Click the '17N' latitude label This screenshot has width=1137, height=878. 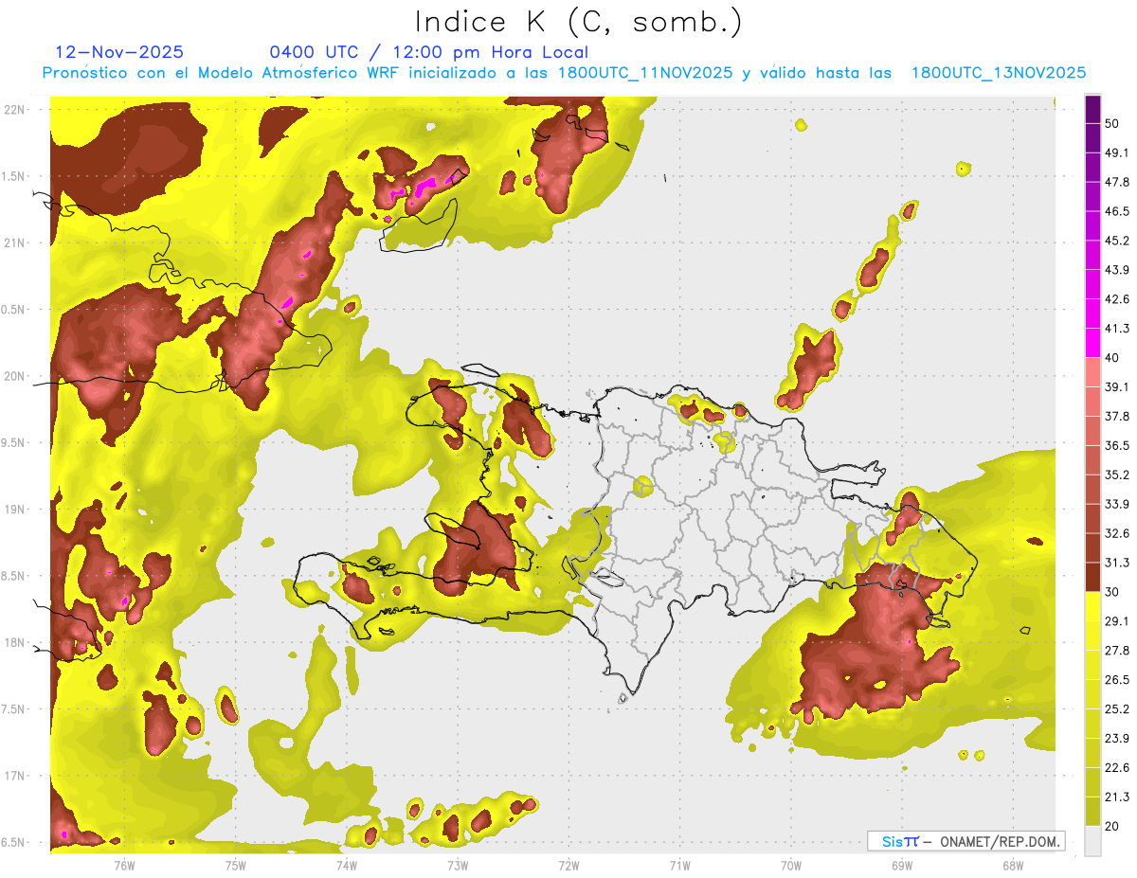coord(14,776)
